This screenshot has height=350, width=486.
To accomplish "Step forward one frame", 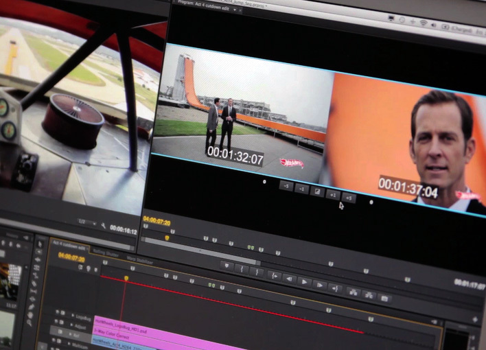I will 320,285.
